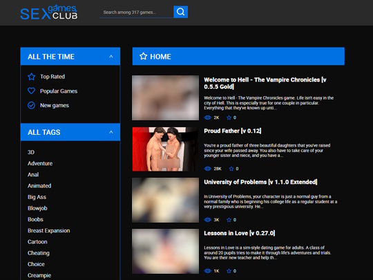Click the Proud Father game thumbnail
373x280 pixels.
tap(165, 149)
